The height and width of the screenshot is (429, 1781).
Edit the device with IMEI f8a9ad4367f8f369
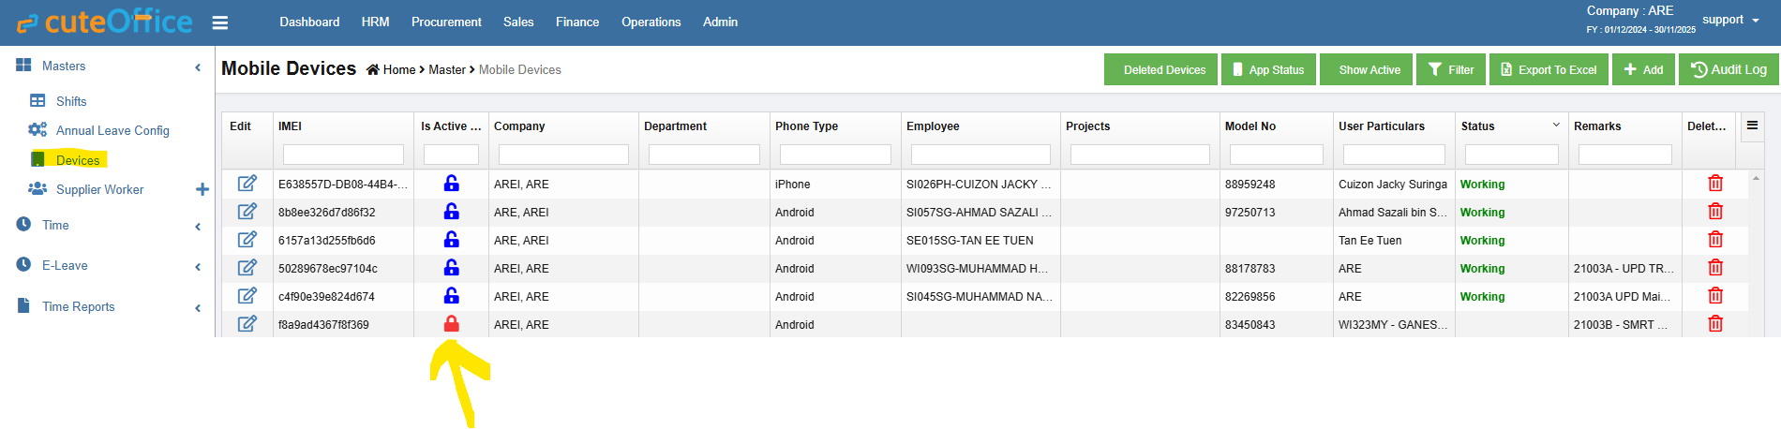[x=247, y=324]
